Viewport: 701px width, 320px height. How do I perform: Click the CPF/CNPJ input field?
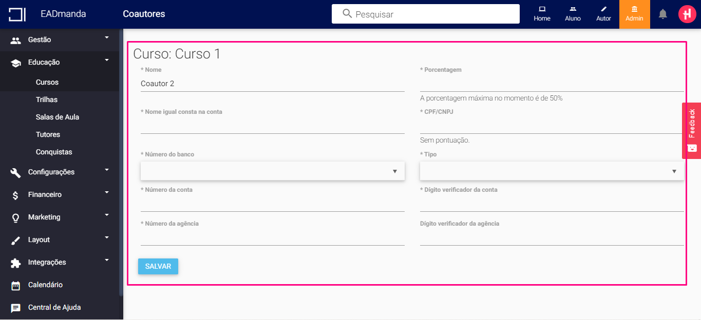click(552, 126)
